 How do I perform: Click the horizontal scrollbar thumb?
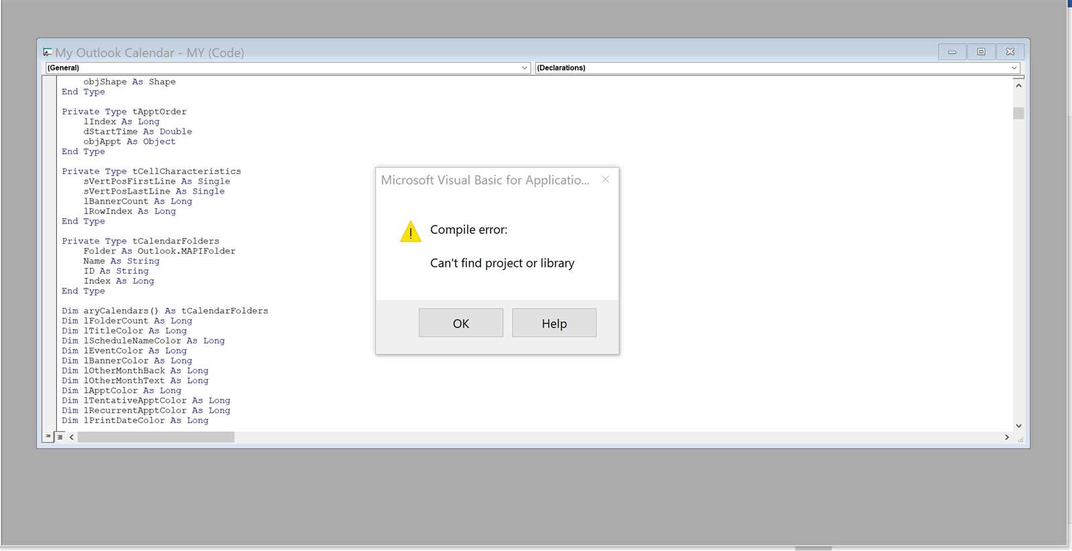pos(156,437)
